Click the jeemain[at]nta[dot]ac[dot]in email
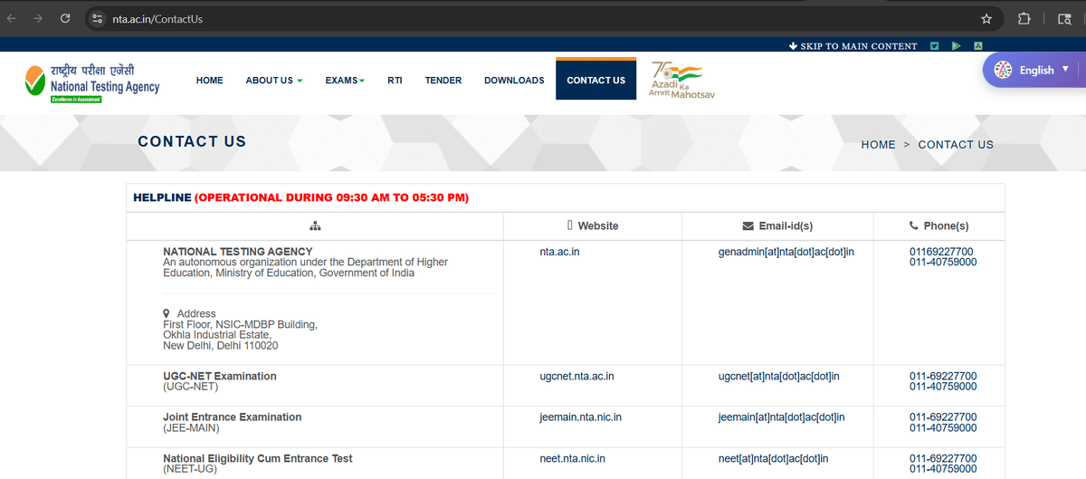1086x479 pixels. [x=782, y=417]
